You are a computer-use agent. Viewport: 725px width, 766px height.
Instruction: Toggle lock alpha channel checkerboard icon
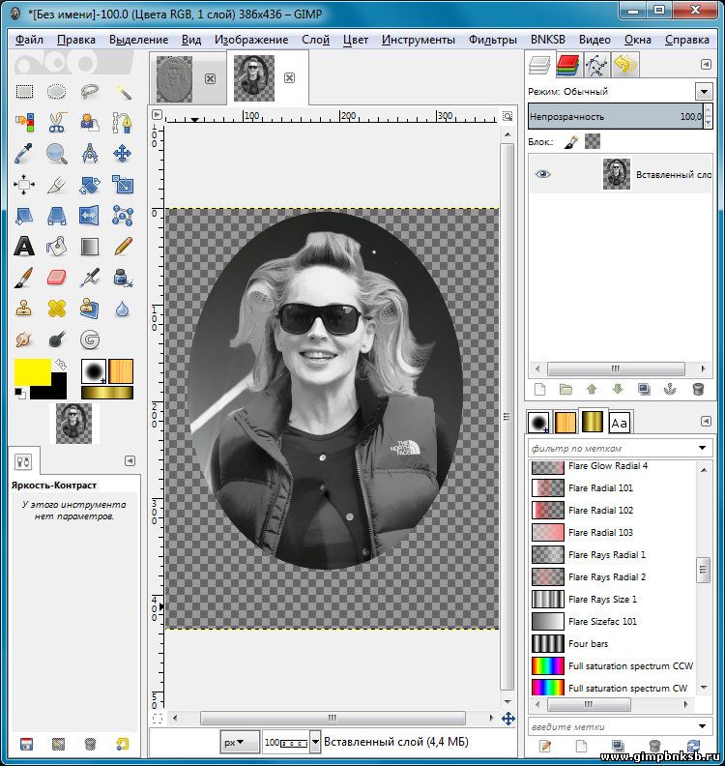(592, 141)
